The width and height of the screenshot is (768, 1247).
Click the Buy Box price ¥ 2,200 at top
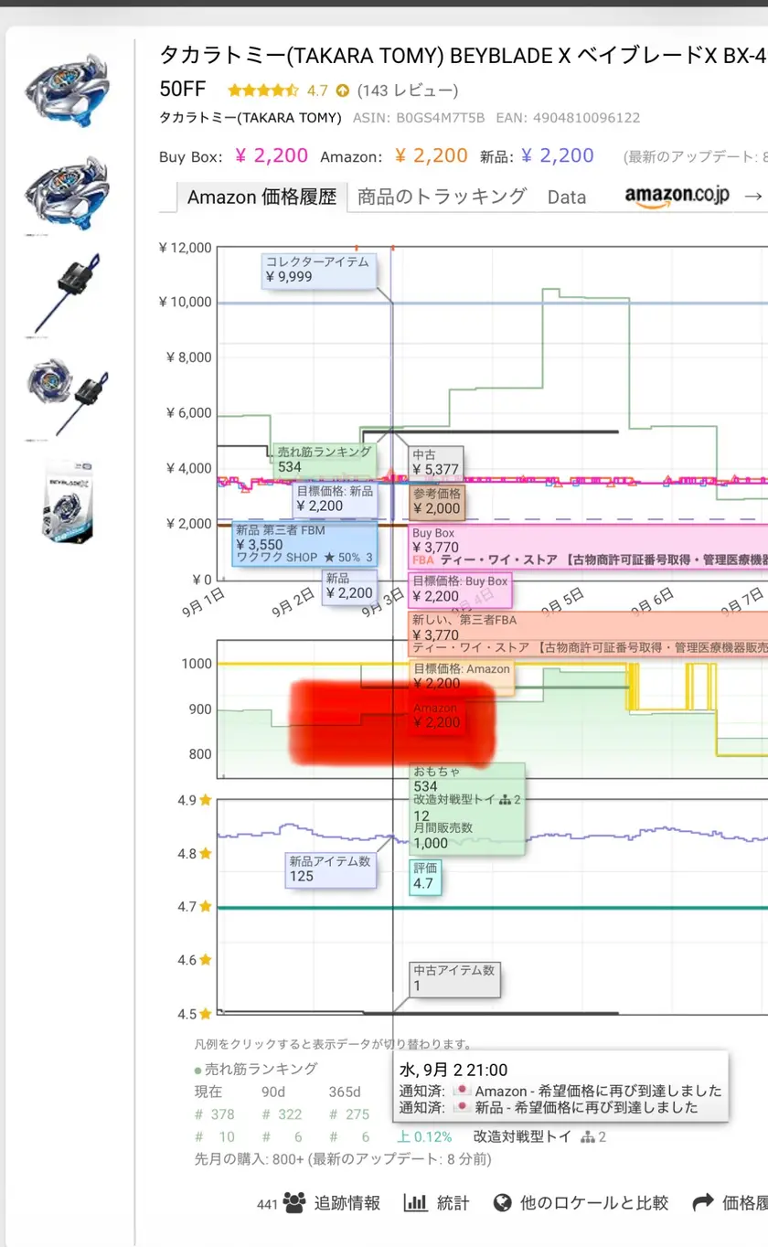(272, 155)
